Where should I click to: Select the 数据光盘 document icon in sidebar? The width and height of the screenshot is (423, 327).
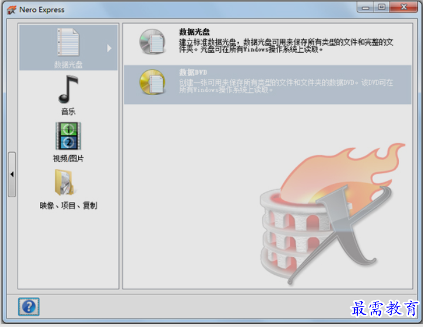[x=68, y=42]
